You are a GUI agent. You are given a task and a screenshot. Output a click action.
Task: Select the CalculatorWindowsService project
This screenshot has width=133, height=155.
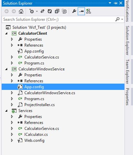[x=41, y=69]
